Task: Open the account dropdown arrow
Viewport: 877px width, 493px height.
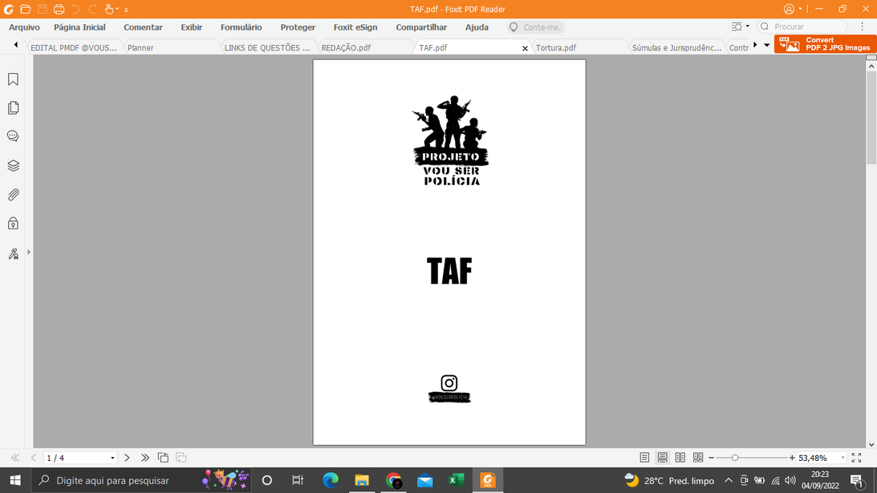Action: [x=801, y=9]
